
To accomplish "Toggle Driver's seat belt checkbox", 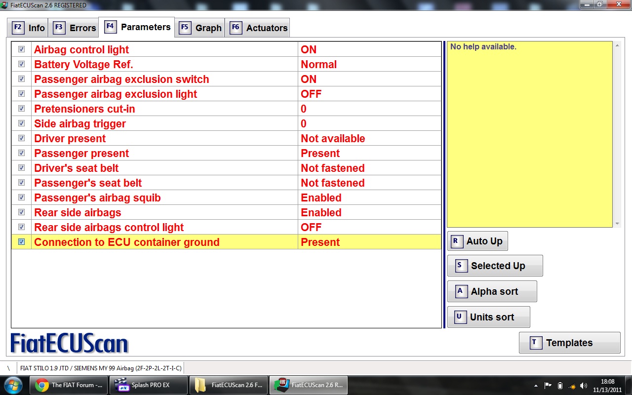I will coord(21,168).
